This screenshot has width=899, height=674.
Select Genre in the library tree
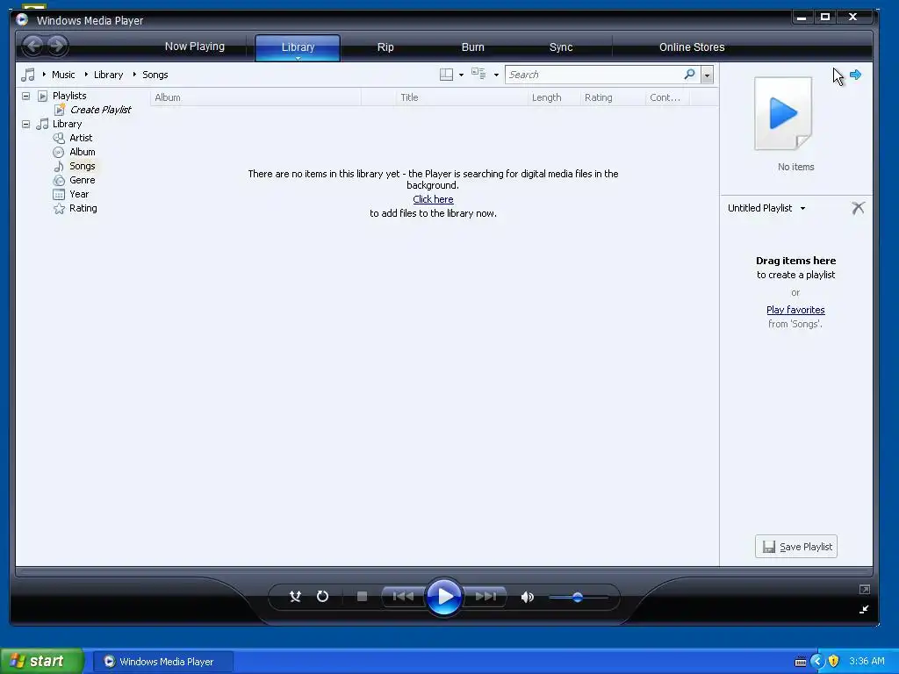(82, 180)
